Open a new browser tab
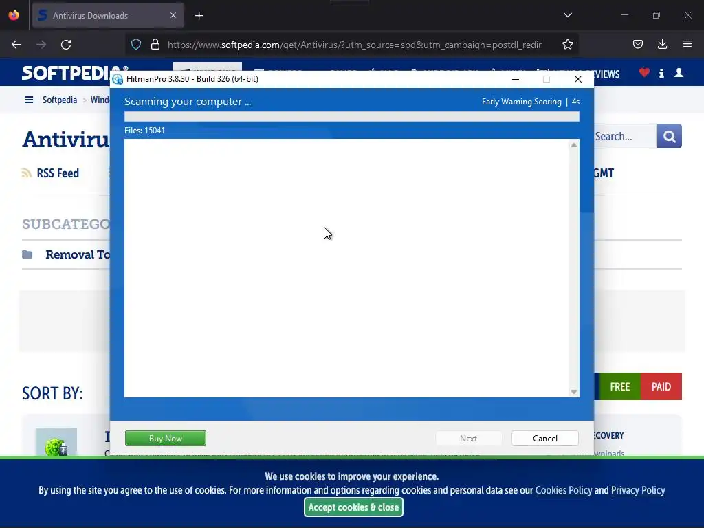Screen dimensions: 704x528 pyautogui.click(x=199, y=16)
